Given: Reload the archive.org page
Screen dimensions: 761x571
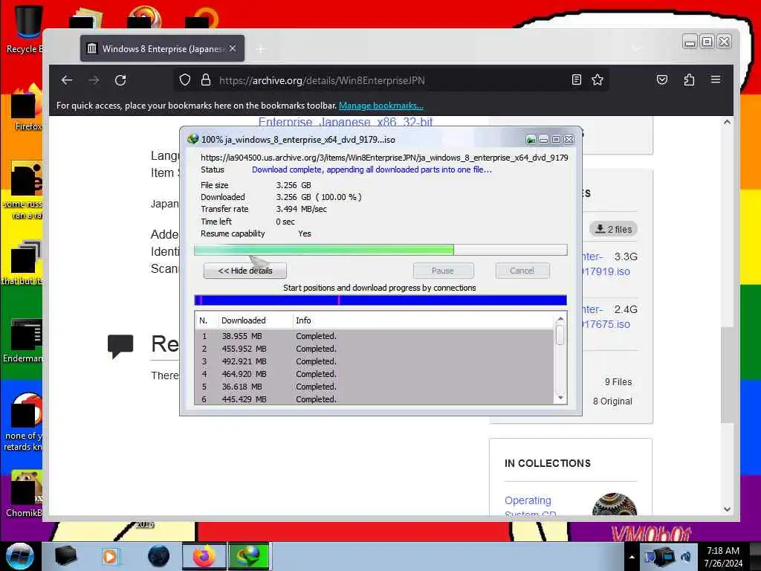Looking at the screenshot, I should tap(120, 80).
